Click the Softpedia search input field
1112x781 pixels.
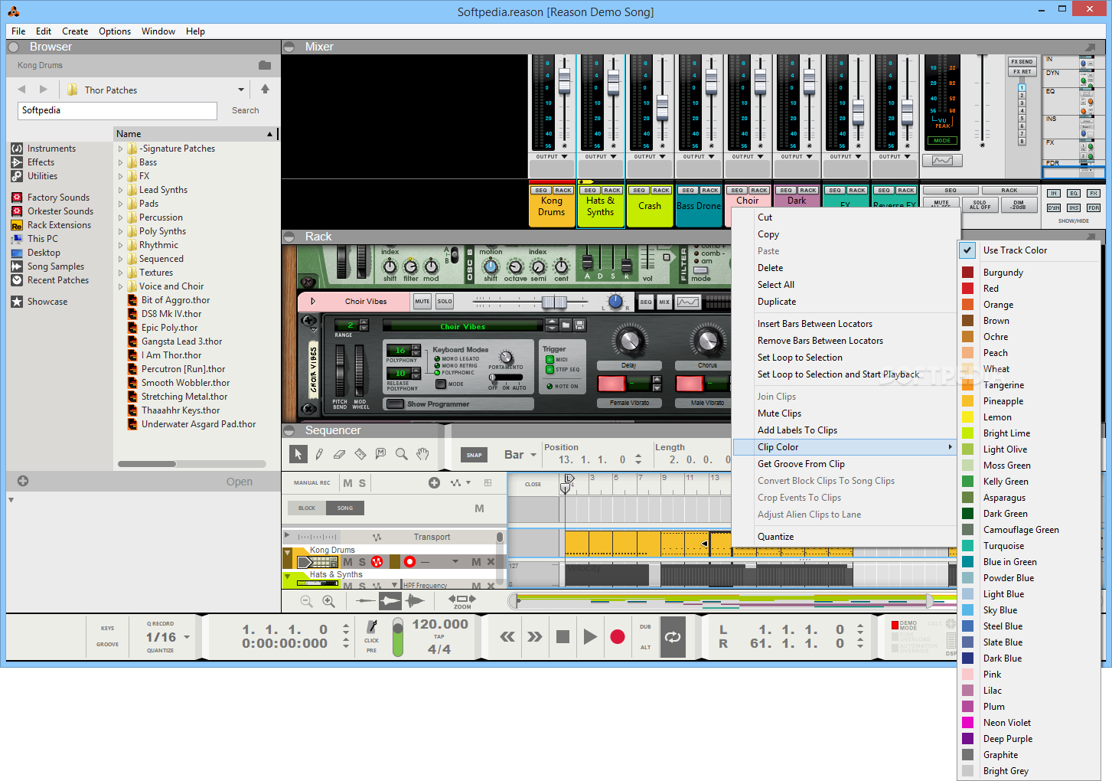pos(118,110)
